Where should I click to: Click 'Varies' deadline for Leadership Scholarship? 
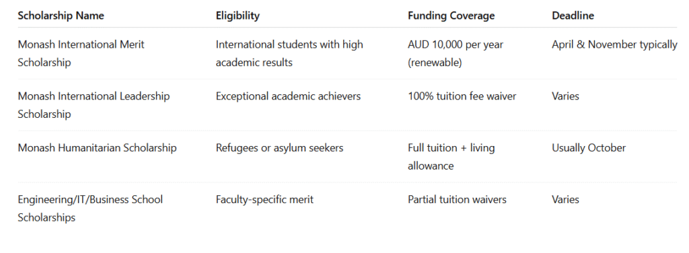pyautogui.click(x=565, y=96)
